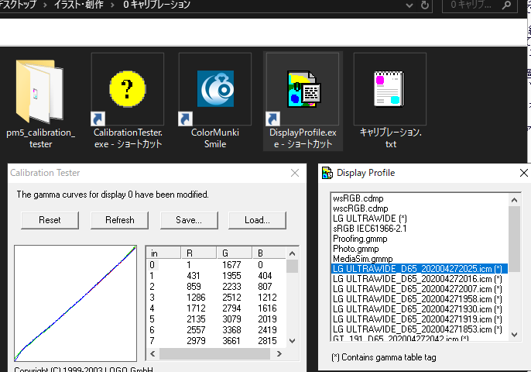Select gamma table row with R 2557

pos(216,330)
